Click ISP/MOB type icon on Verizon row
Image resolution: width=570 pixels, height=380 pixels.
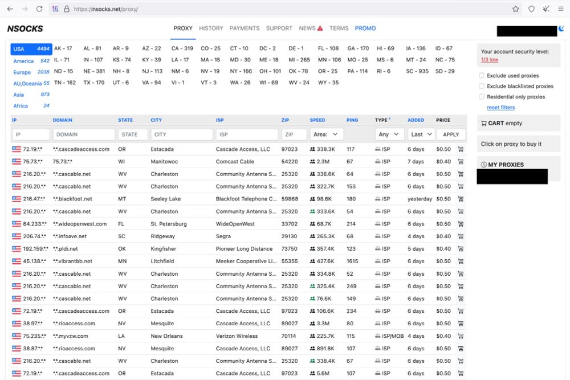[378, 336]
